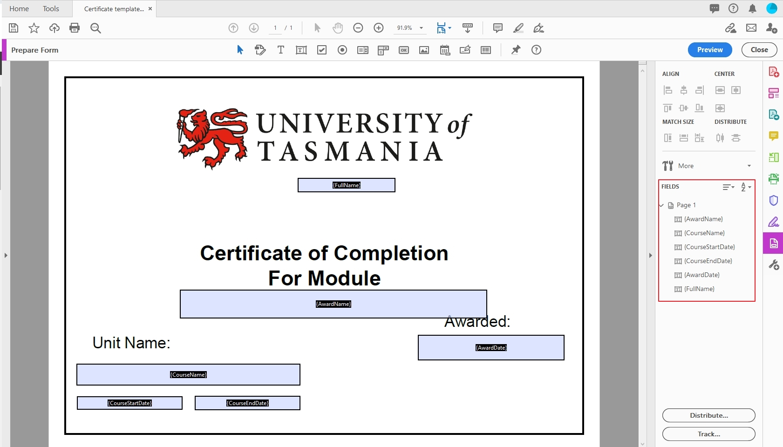Go to previous page arrow
Image resolution: width=783 pixels, height=447 pixels.
click(233, 28)
